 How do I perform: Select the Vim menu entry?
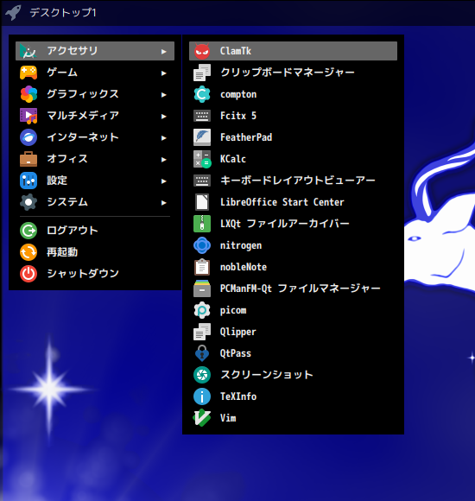point(293,418)
